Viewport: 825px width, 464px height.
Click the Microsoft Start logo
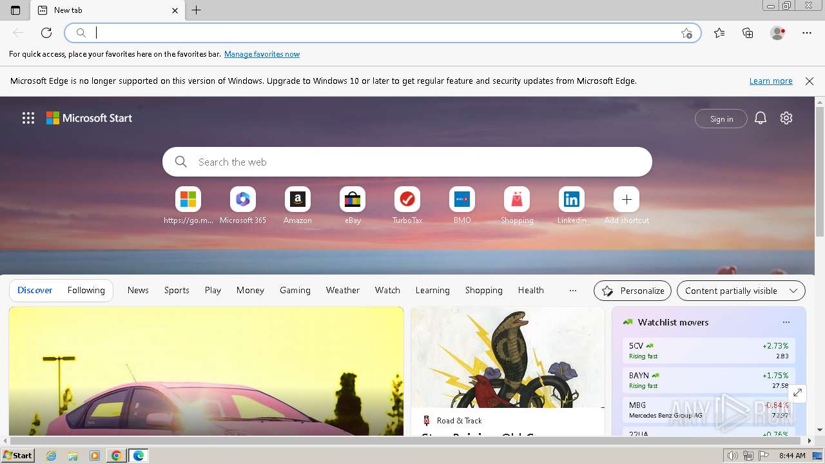[89, 118]
